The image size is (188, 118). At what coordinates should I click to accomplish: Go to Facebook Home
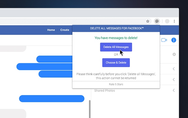pos(51,30)
